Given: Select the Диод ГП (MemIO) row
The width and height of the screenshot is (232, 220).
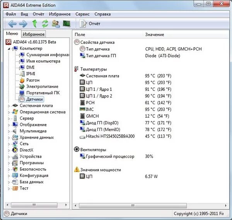Looking at the screenshot, I should (x=125, y=129).
